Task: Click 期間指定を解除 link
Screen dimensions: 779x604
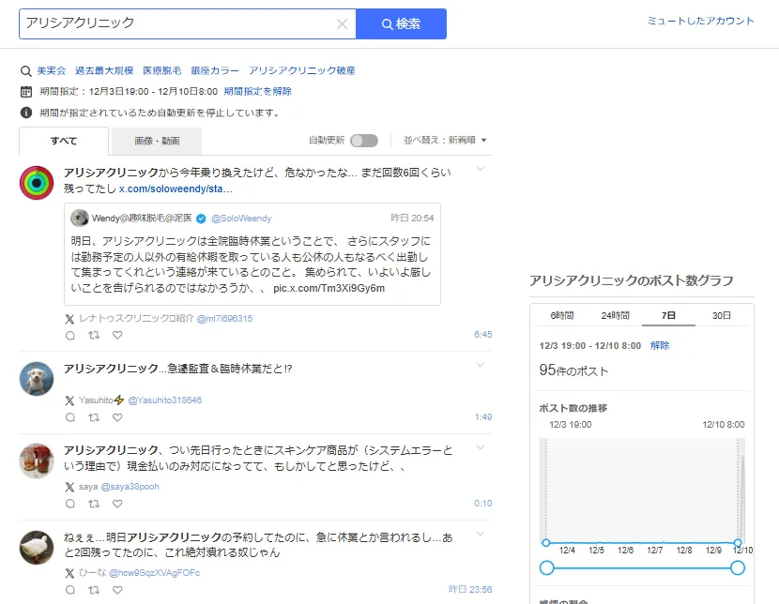Action: (x=257, y=92)
